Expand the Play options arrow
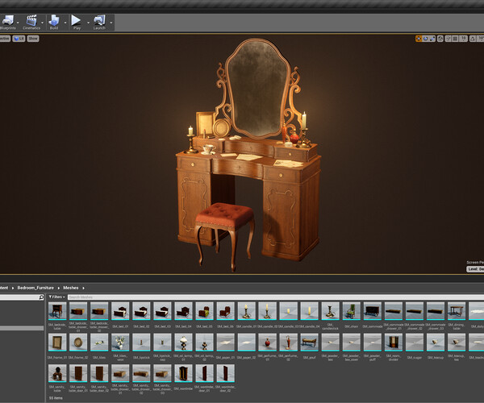This screenshot has height=403, width=484. pos(88,23)
